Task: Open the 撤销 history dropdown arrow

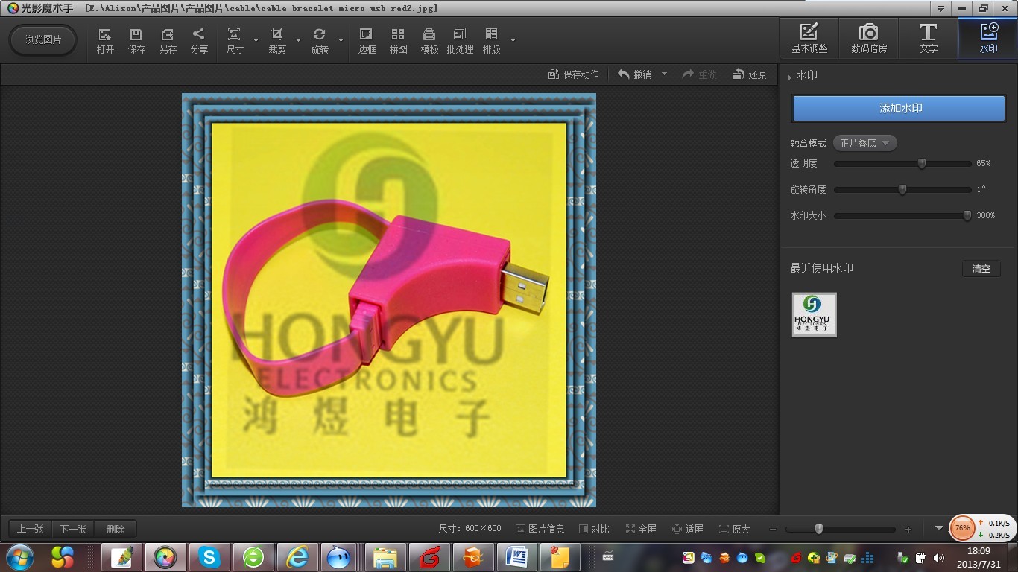Action: 664,74
